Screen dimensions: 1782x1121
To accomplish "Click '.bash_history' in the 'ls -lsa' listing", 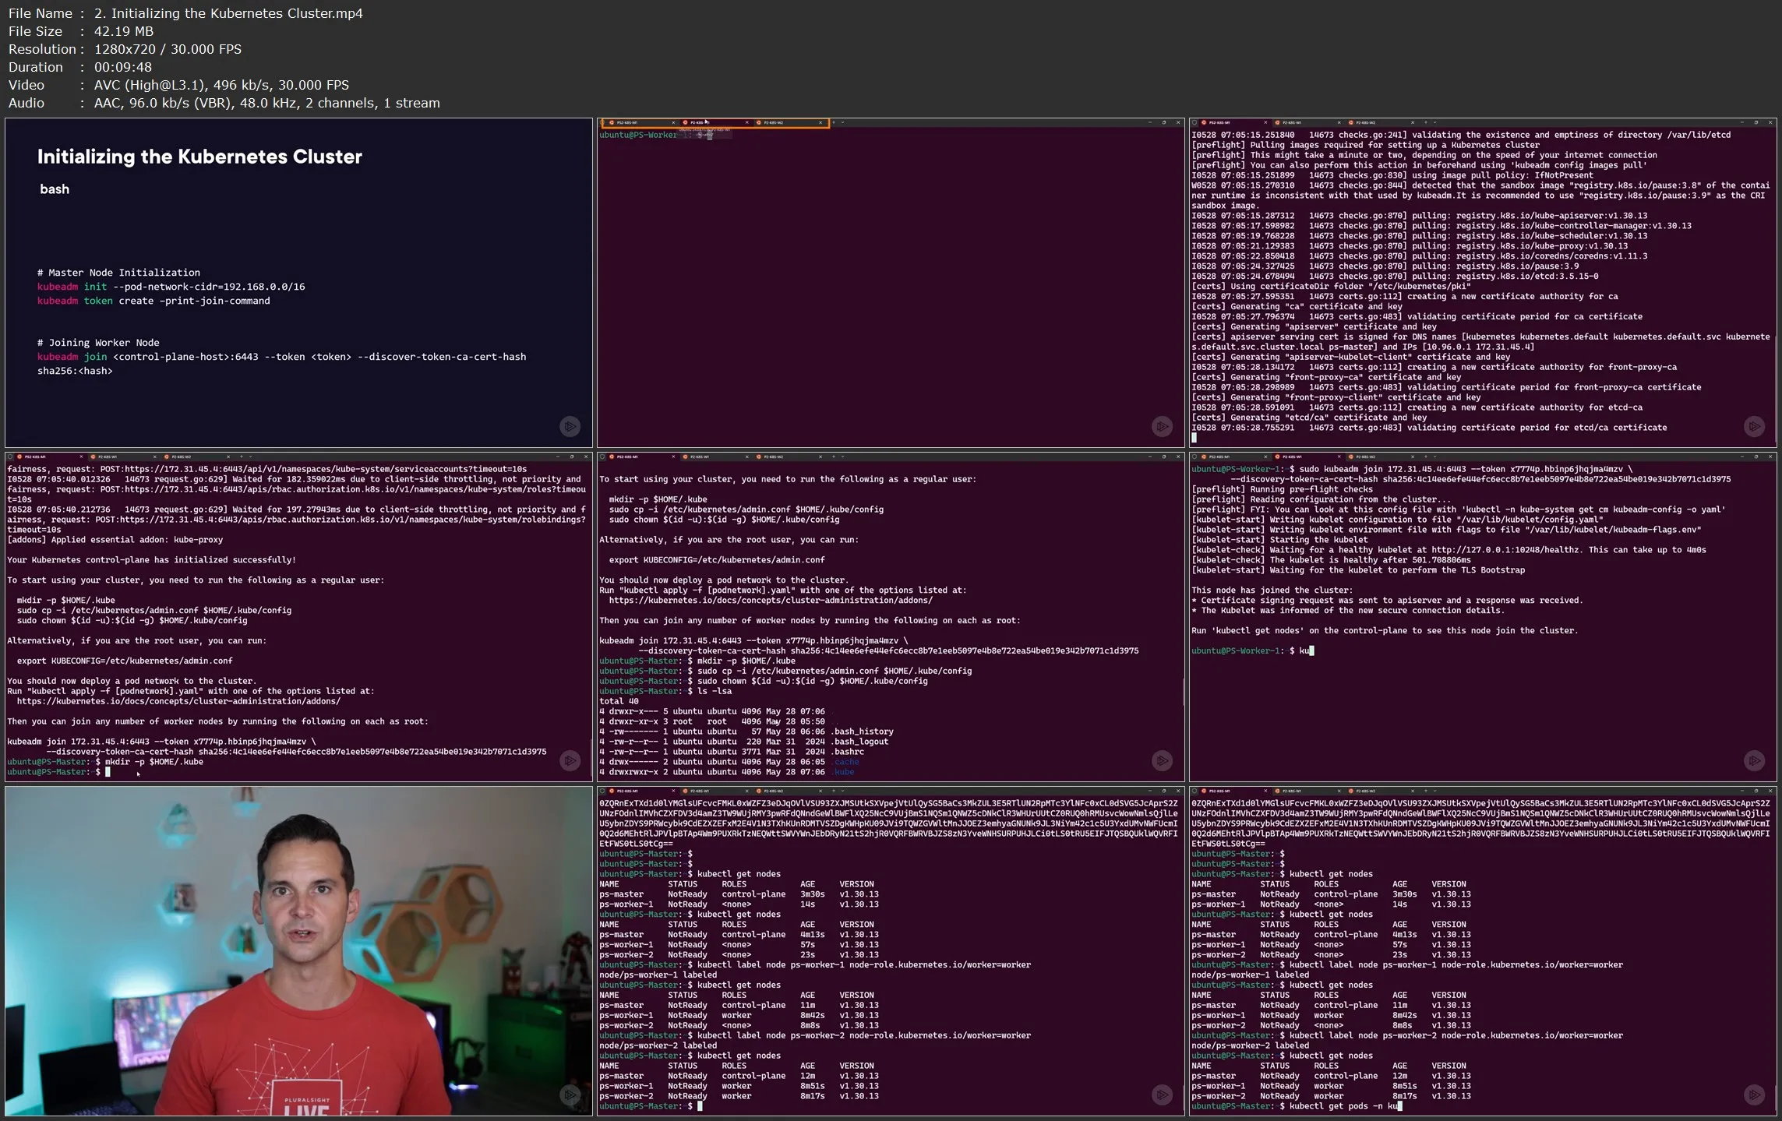I will (x=863, y=731).
